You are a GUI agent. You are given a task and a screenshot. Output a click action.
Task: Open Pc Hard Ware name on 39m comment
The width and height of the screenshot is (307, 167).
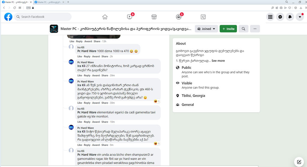(x=85, y=62)
